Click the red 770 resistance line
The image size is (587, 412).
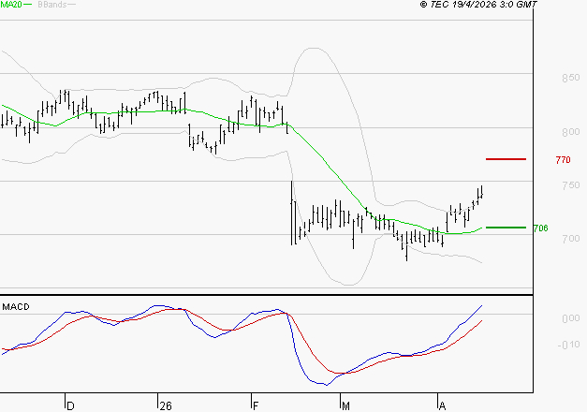(506, 159)
